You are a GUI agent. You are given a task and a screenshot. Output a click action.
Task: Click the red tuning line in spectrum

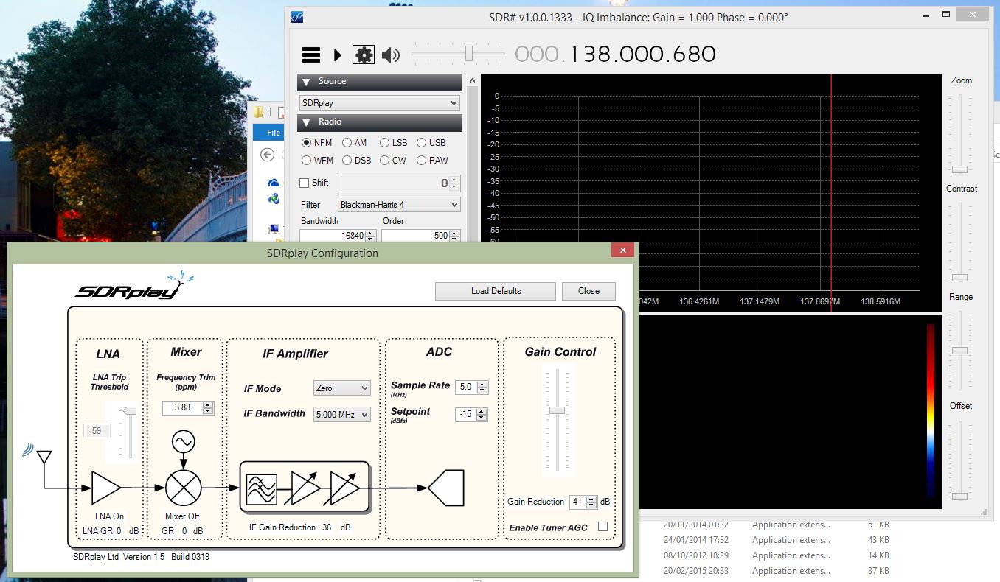tap(831, 192)
